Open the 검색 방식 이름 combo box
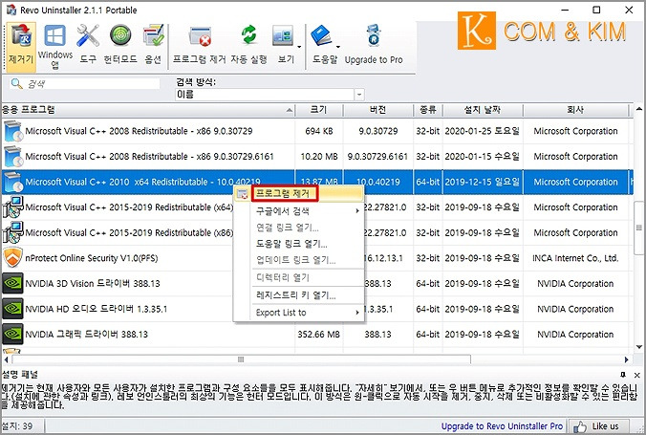This screenshot has width=646, height=435. [269, 95]
